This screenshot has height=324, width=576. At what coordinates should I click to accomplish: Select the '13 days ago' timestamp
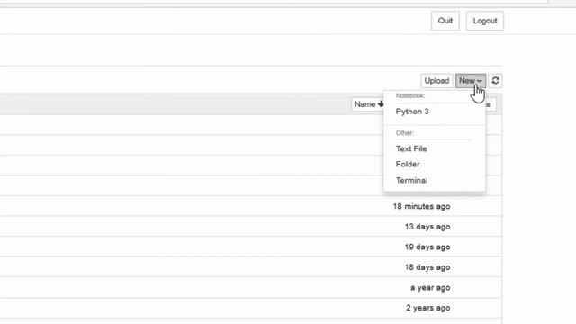tap(427, 227)
